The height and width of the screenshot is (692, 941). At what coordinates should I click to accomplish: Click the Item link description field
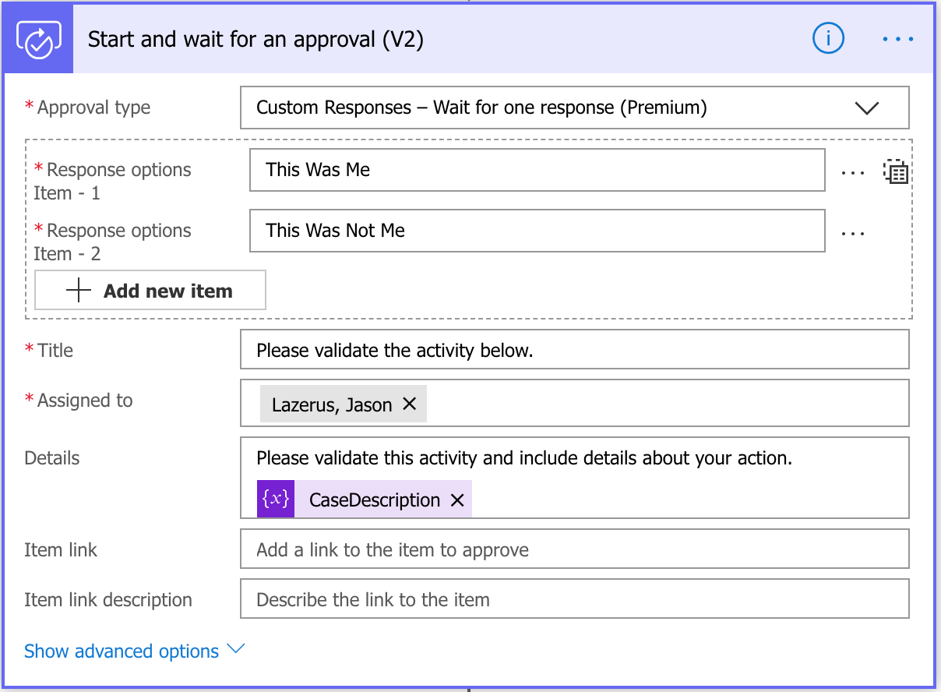[x=574, y=598]
